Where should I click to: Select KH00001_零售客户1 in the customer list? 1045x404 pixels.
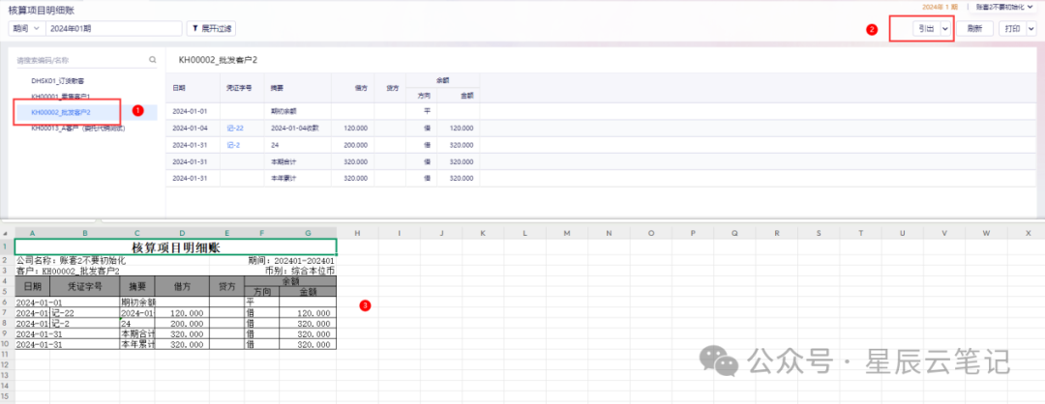click(x=61, y=97)
